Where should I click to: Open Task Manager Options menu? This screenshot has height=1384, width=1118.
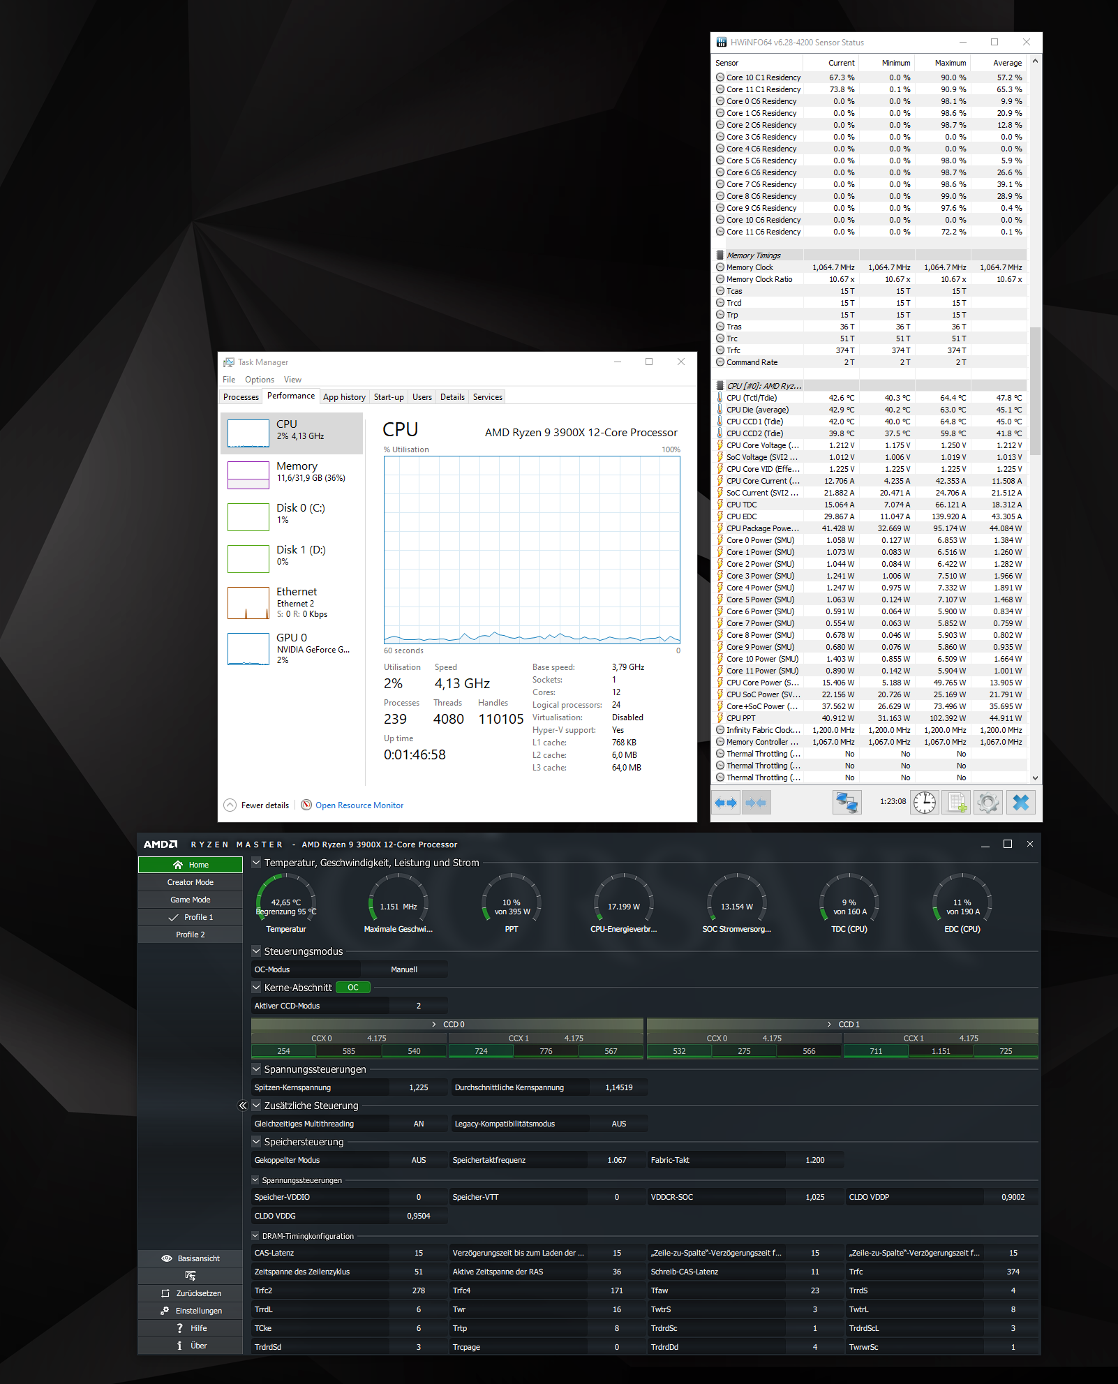tap(260, 380)
